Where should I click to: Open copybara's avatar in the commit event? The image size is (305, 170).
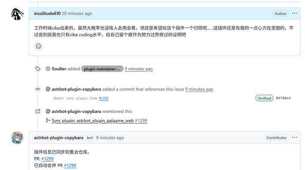coord(48,89)
